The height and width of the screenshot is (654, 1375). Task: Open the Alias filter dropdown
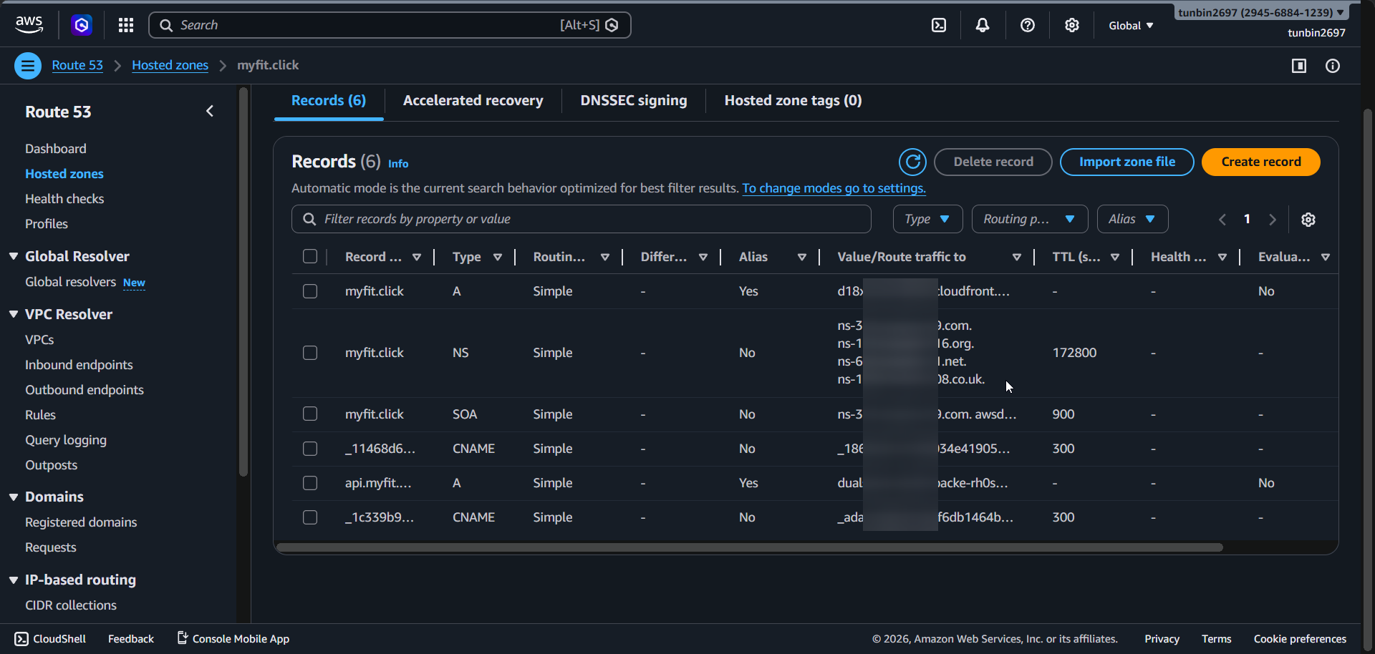1132,219
